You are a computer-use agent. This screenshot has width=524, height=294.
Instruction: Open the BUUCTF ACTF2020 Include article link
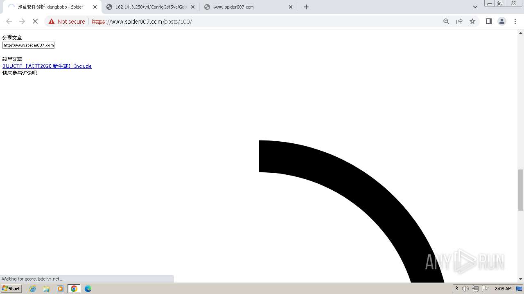47,66
